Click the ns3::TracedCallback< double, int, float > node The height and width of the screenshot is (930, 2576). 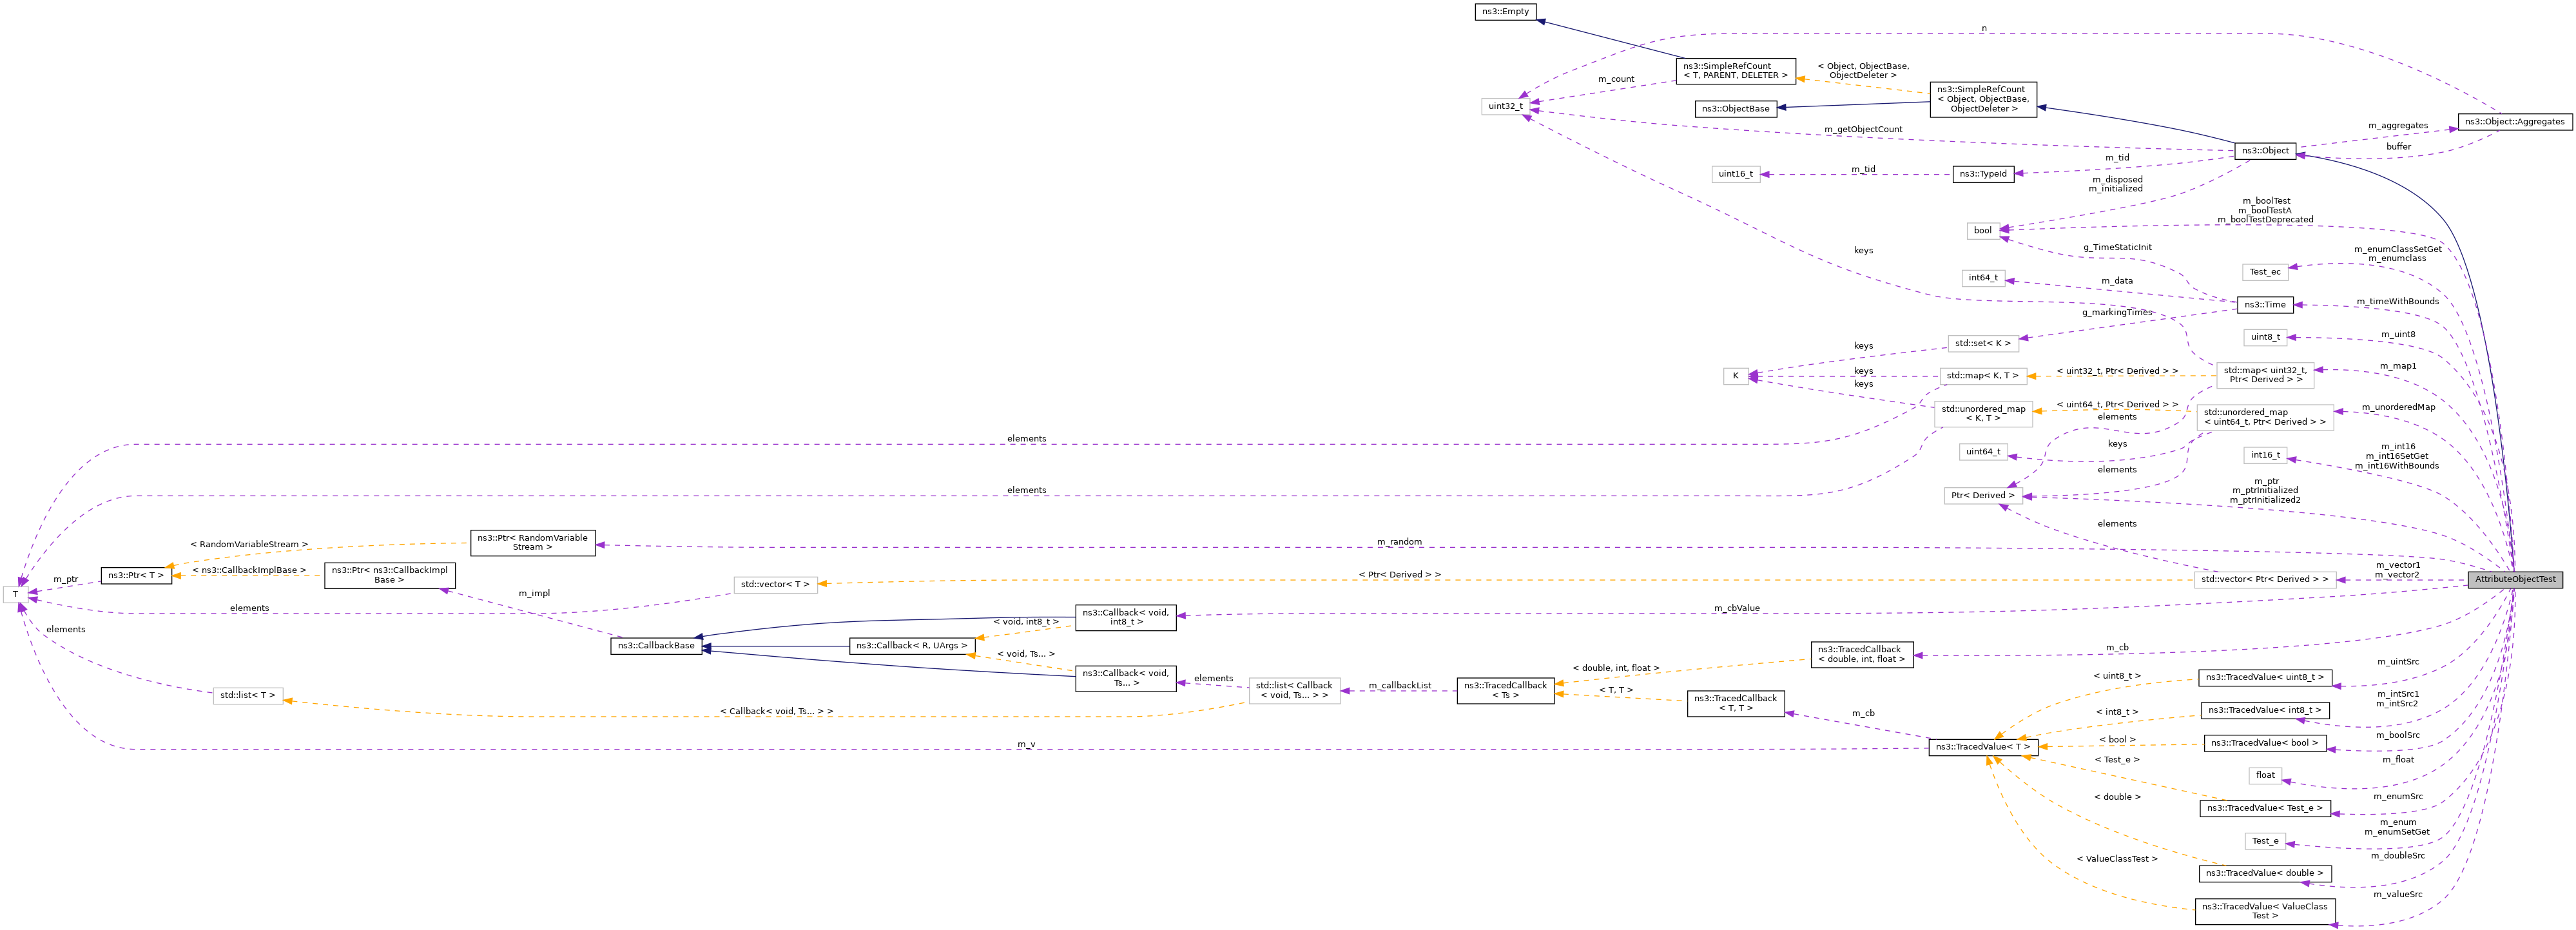[1864, 654]
